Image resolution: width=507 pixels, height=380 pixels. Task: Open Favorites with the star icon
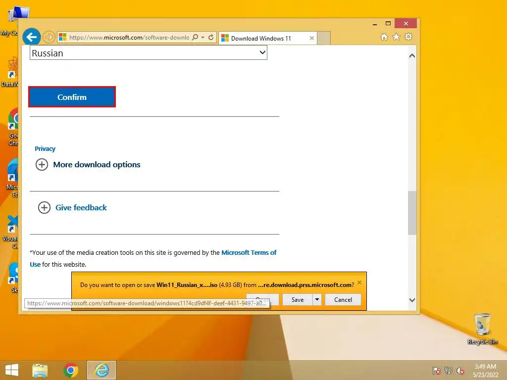pyautogui.click(x=396, y=37)
